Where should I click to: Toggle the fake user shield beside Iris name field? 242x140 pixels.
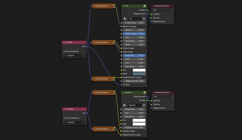[x=144, y=19]
